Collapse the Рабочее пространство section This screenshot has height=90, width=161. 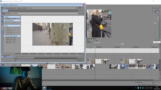tap(12, 36)
